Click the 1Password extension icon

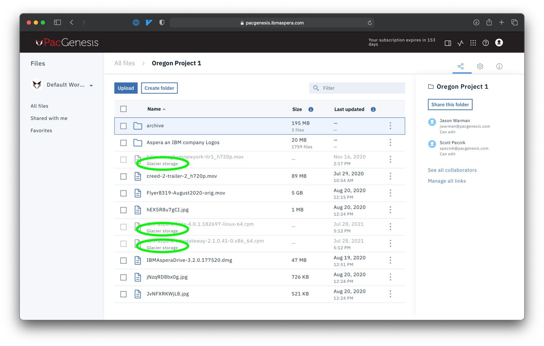click(136, 22)
